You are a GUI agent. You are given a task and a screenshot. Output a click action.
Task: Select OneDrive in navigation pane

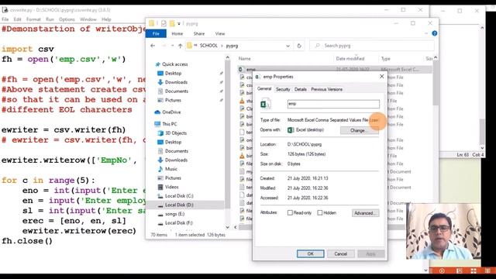[171, 112]
